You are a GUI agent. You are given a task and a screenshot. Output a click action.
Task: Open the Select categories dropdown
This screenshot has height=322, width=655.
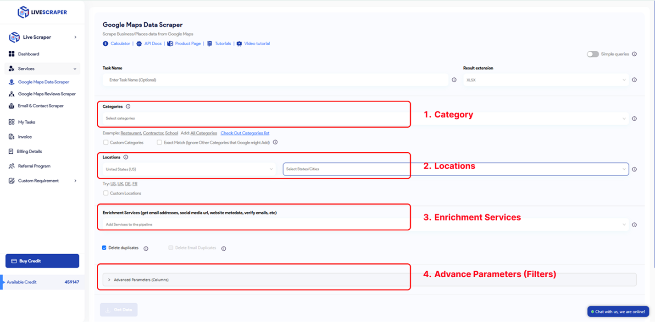(x=366, y=118)
